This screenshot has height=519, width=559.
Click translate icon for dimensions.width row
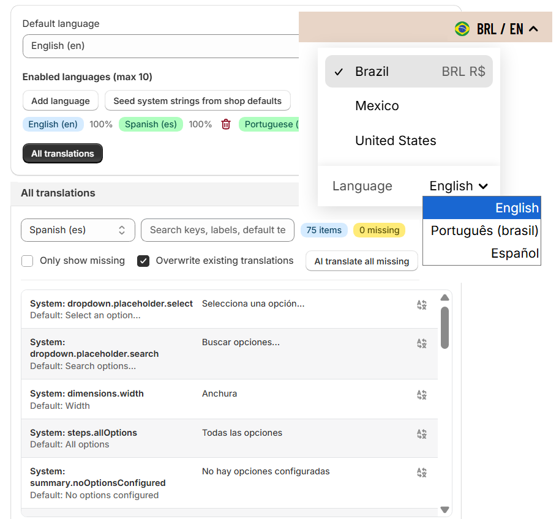(x=422, y=395)
